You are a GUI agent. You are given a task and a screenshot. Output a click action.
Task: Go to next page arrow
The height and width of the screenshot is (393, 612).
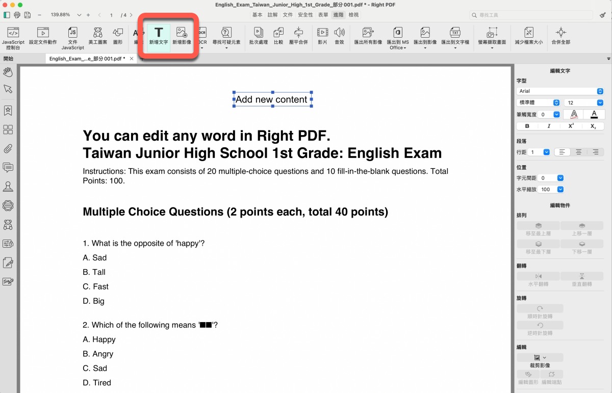132,15
